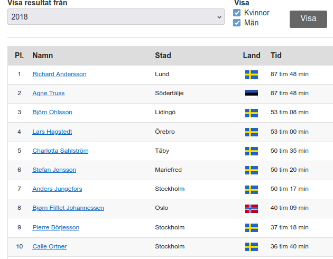Follow the Bjørn Fliflet Johannessen link
The height and width of the screenshot is (259, 333).
click(x=68, y=208)
